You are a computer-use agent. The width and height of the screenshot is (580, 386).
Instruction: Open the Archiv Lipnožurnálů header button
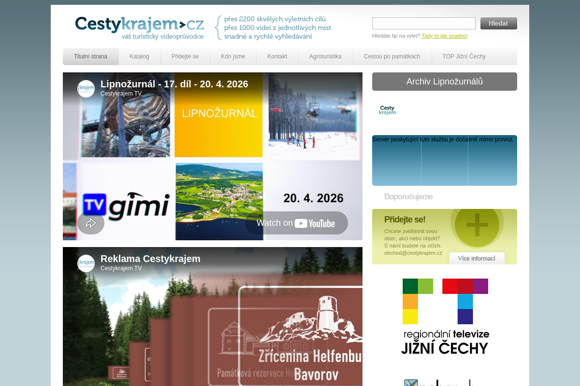pyautogui.click(x=444, y=82)
